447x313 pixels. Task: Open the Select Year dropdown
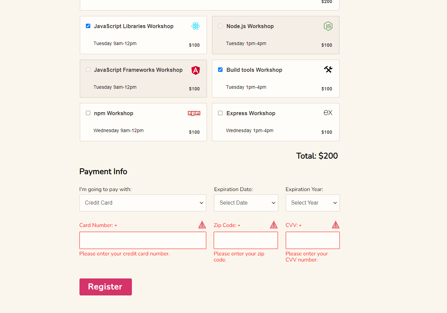313,203
